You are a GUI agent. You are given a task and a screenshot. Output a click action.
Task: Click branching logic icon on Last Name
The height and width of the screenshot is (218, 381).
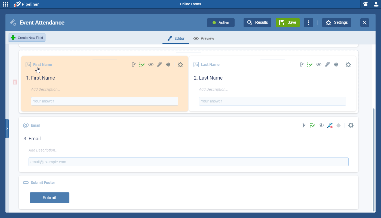tap(302, 65)
